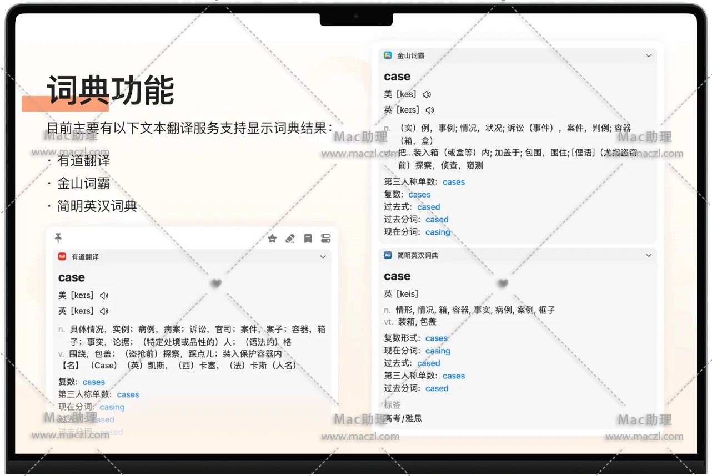The image size is (712, 476).
Task: Play UK pronunciation in the 金山词霸 panel
Action: [x=429, y=110]
